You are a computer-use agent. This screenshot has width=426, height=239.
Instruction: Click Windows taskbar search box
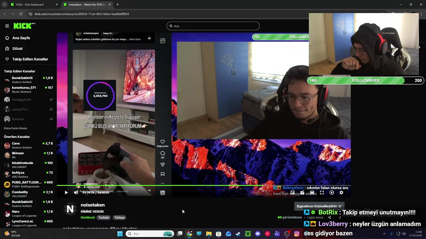(150, 234)
